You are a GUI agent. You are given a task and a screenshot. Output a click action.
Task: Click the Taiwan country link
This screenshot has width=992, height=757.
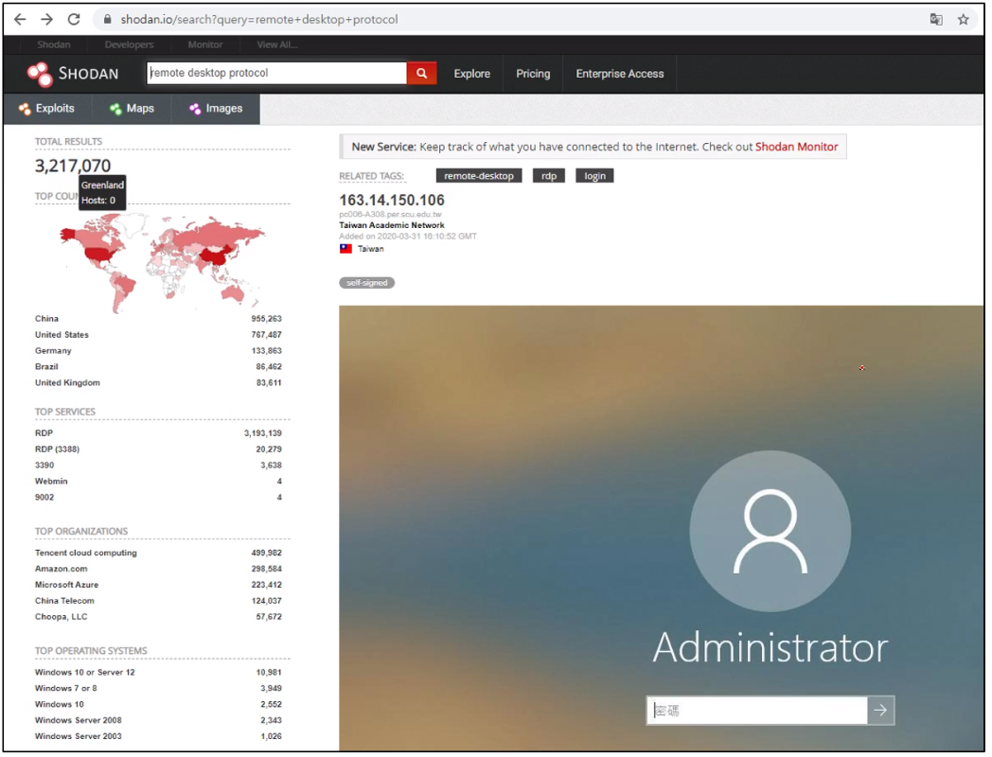(371, 249)
